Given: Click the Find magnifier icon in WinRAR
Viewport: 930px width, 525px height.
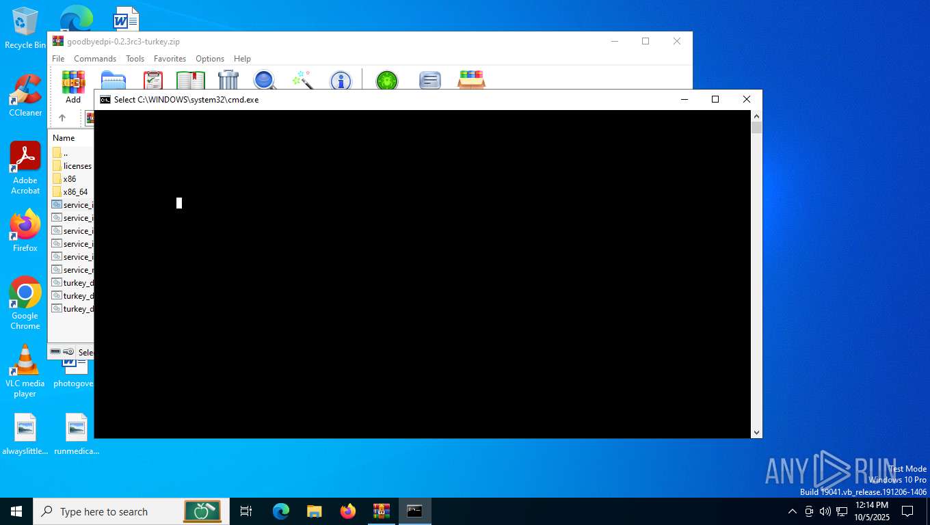Looking at the screenshot, I should pyautogui.click(x=265, y=81).
